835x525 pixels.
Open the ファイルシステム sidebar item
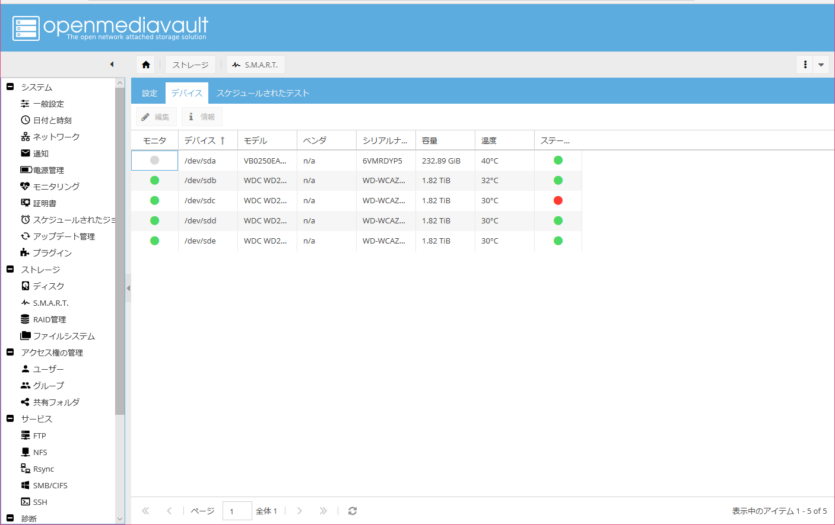[64, 336]
